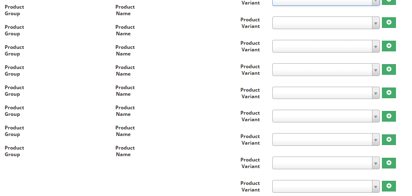
Task: Click the arrow of the third fully visible Product Variant dropdown
Action: point(376,70)
